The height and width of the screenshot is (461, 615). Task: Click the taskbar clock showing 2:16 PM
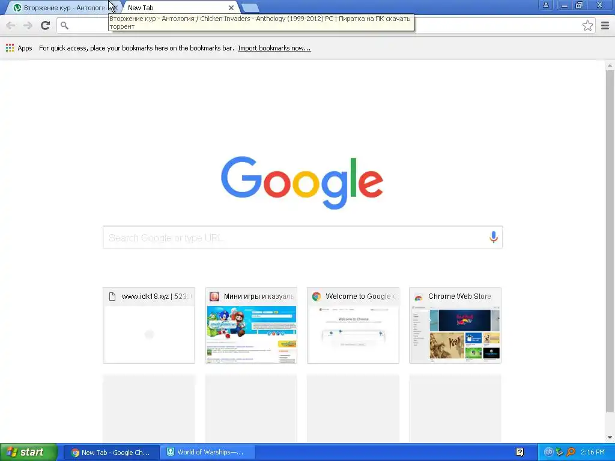point(593,453)
